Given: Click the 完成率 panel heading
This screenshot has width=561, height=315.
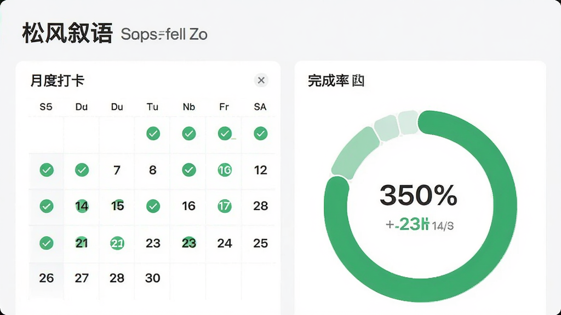Looking at the screenshot, I should click(328, 81).
